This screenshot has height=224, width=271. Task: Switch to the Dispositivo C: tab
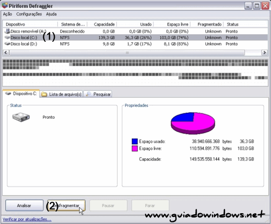[21, 94]
